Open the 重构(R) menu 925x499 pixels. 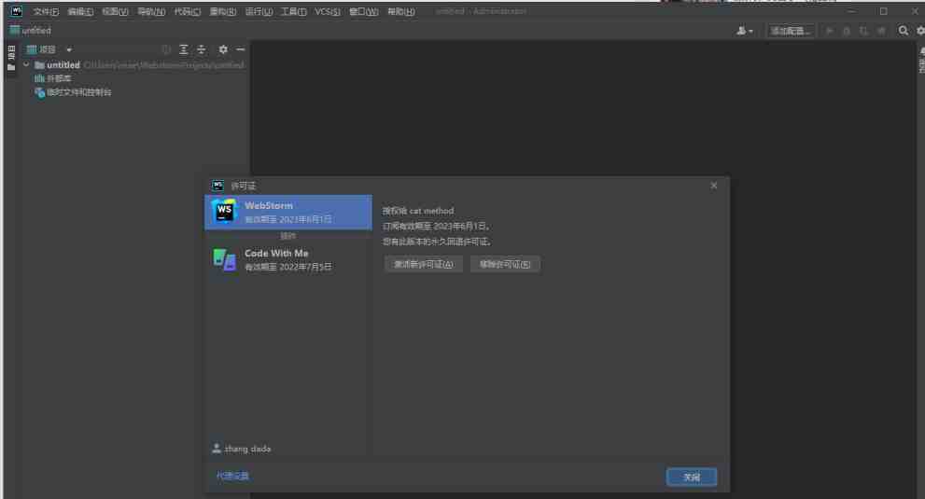click(223, 12)
